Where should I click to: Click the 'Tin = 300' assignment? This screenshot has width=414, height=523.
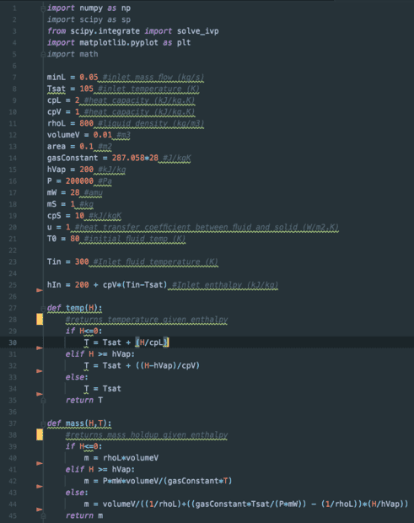click(x=68, y=261)
